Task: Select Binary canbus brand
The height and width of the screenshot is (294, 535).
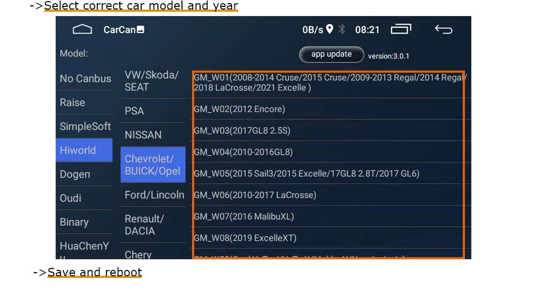Action: [84, 222]
